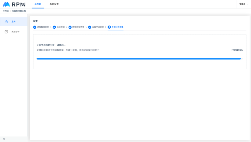This screenshot has height=142, width=251.
Task: Click the 已完成99% progress text
Action: pos(237,50)
